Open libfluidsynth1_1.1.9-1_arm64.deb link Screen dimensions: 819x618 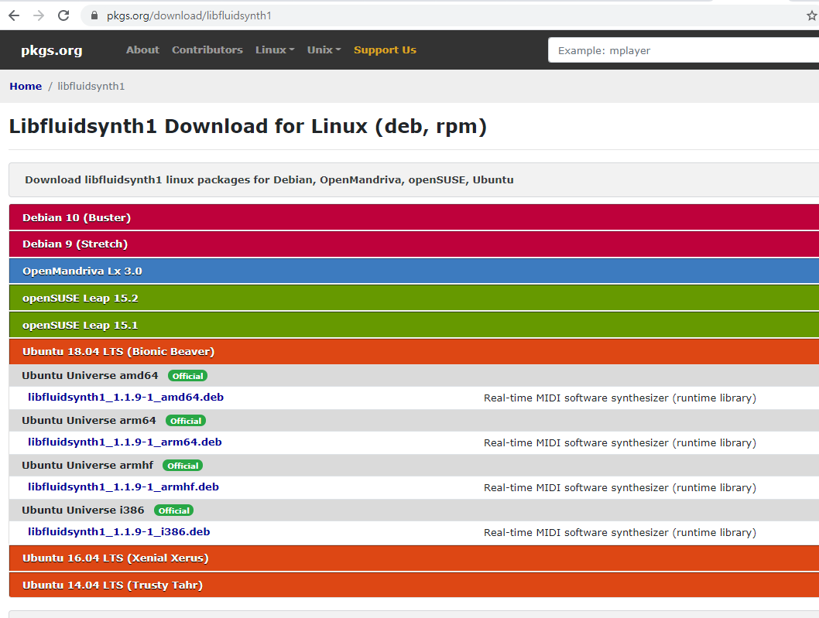125,442
